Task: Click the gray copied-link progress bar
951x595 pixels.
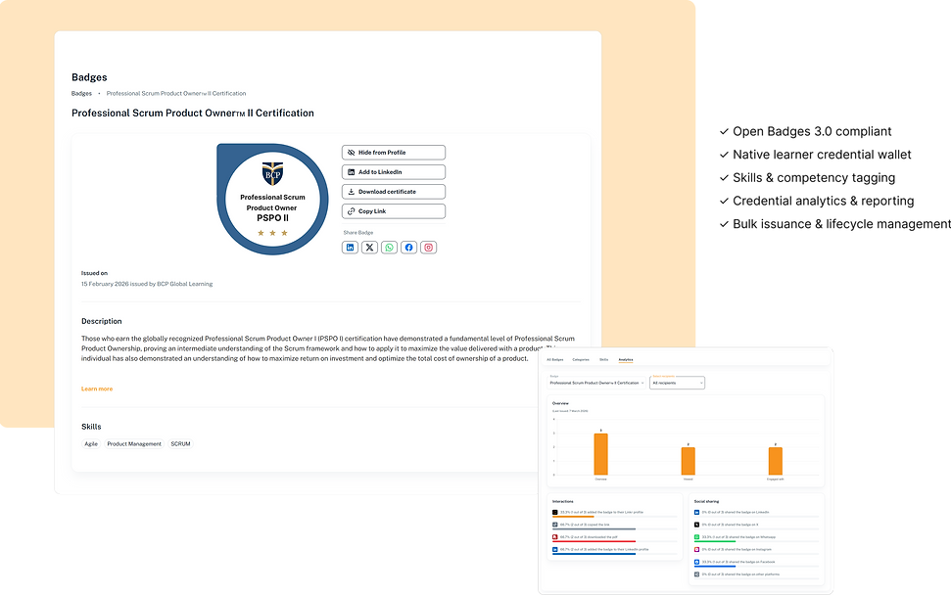Action: click(594, 529)
